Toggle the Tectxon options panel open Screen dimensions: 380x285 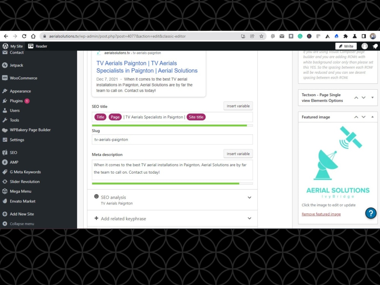(x=372, y=98)
